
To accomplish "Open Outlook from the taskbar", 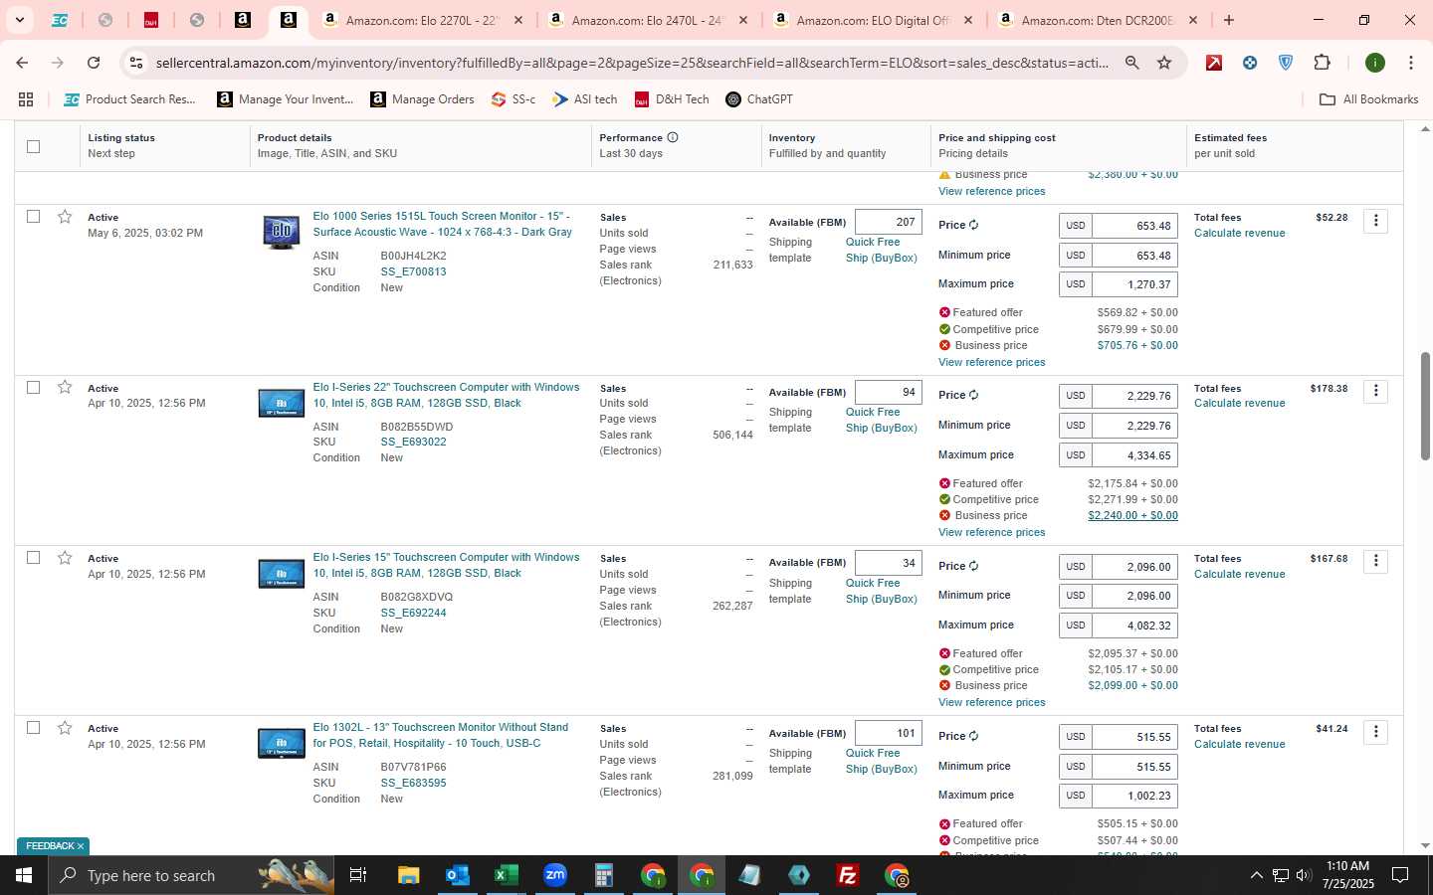I will click(457, 875).
